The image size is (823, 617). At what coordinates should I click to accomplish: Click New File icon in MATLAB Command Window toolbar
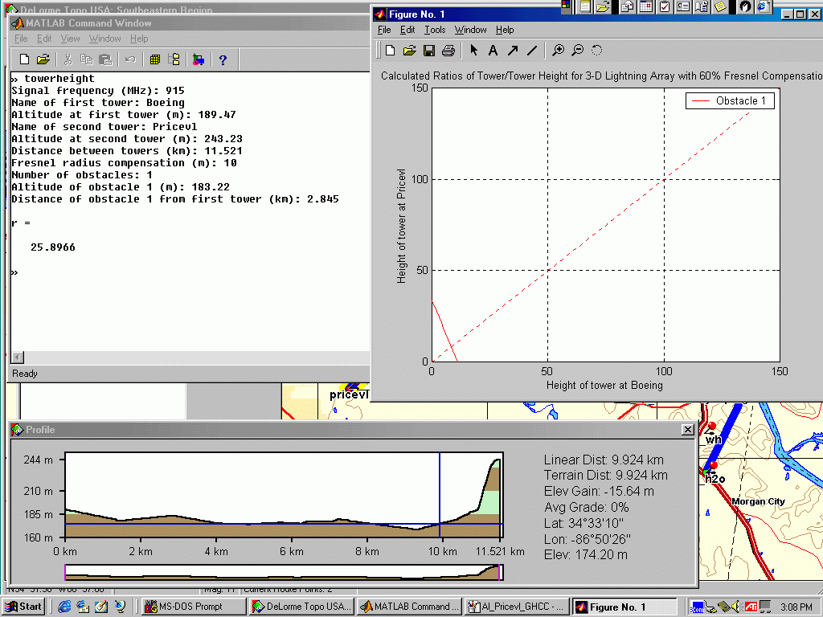click(24, 59)
